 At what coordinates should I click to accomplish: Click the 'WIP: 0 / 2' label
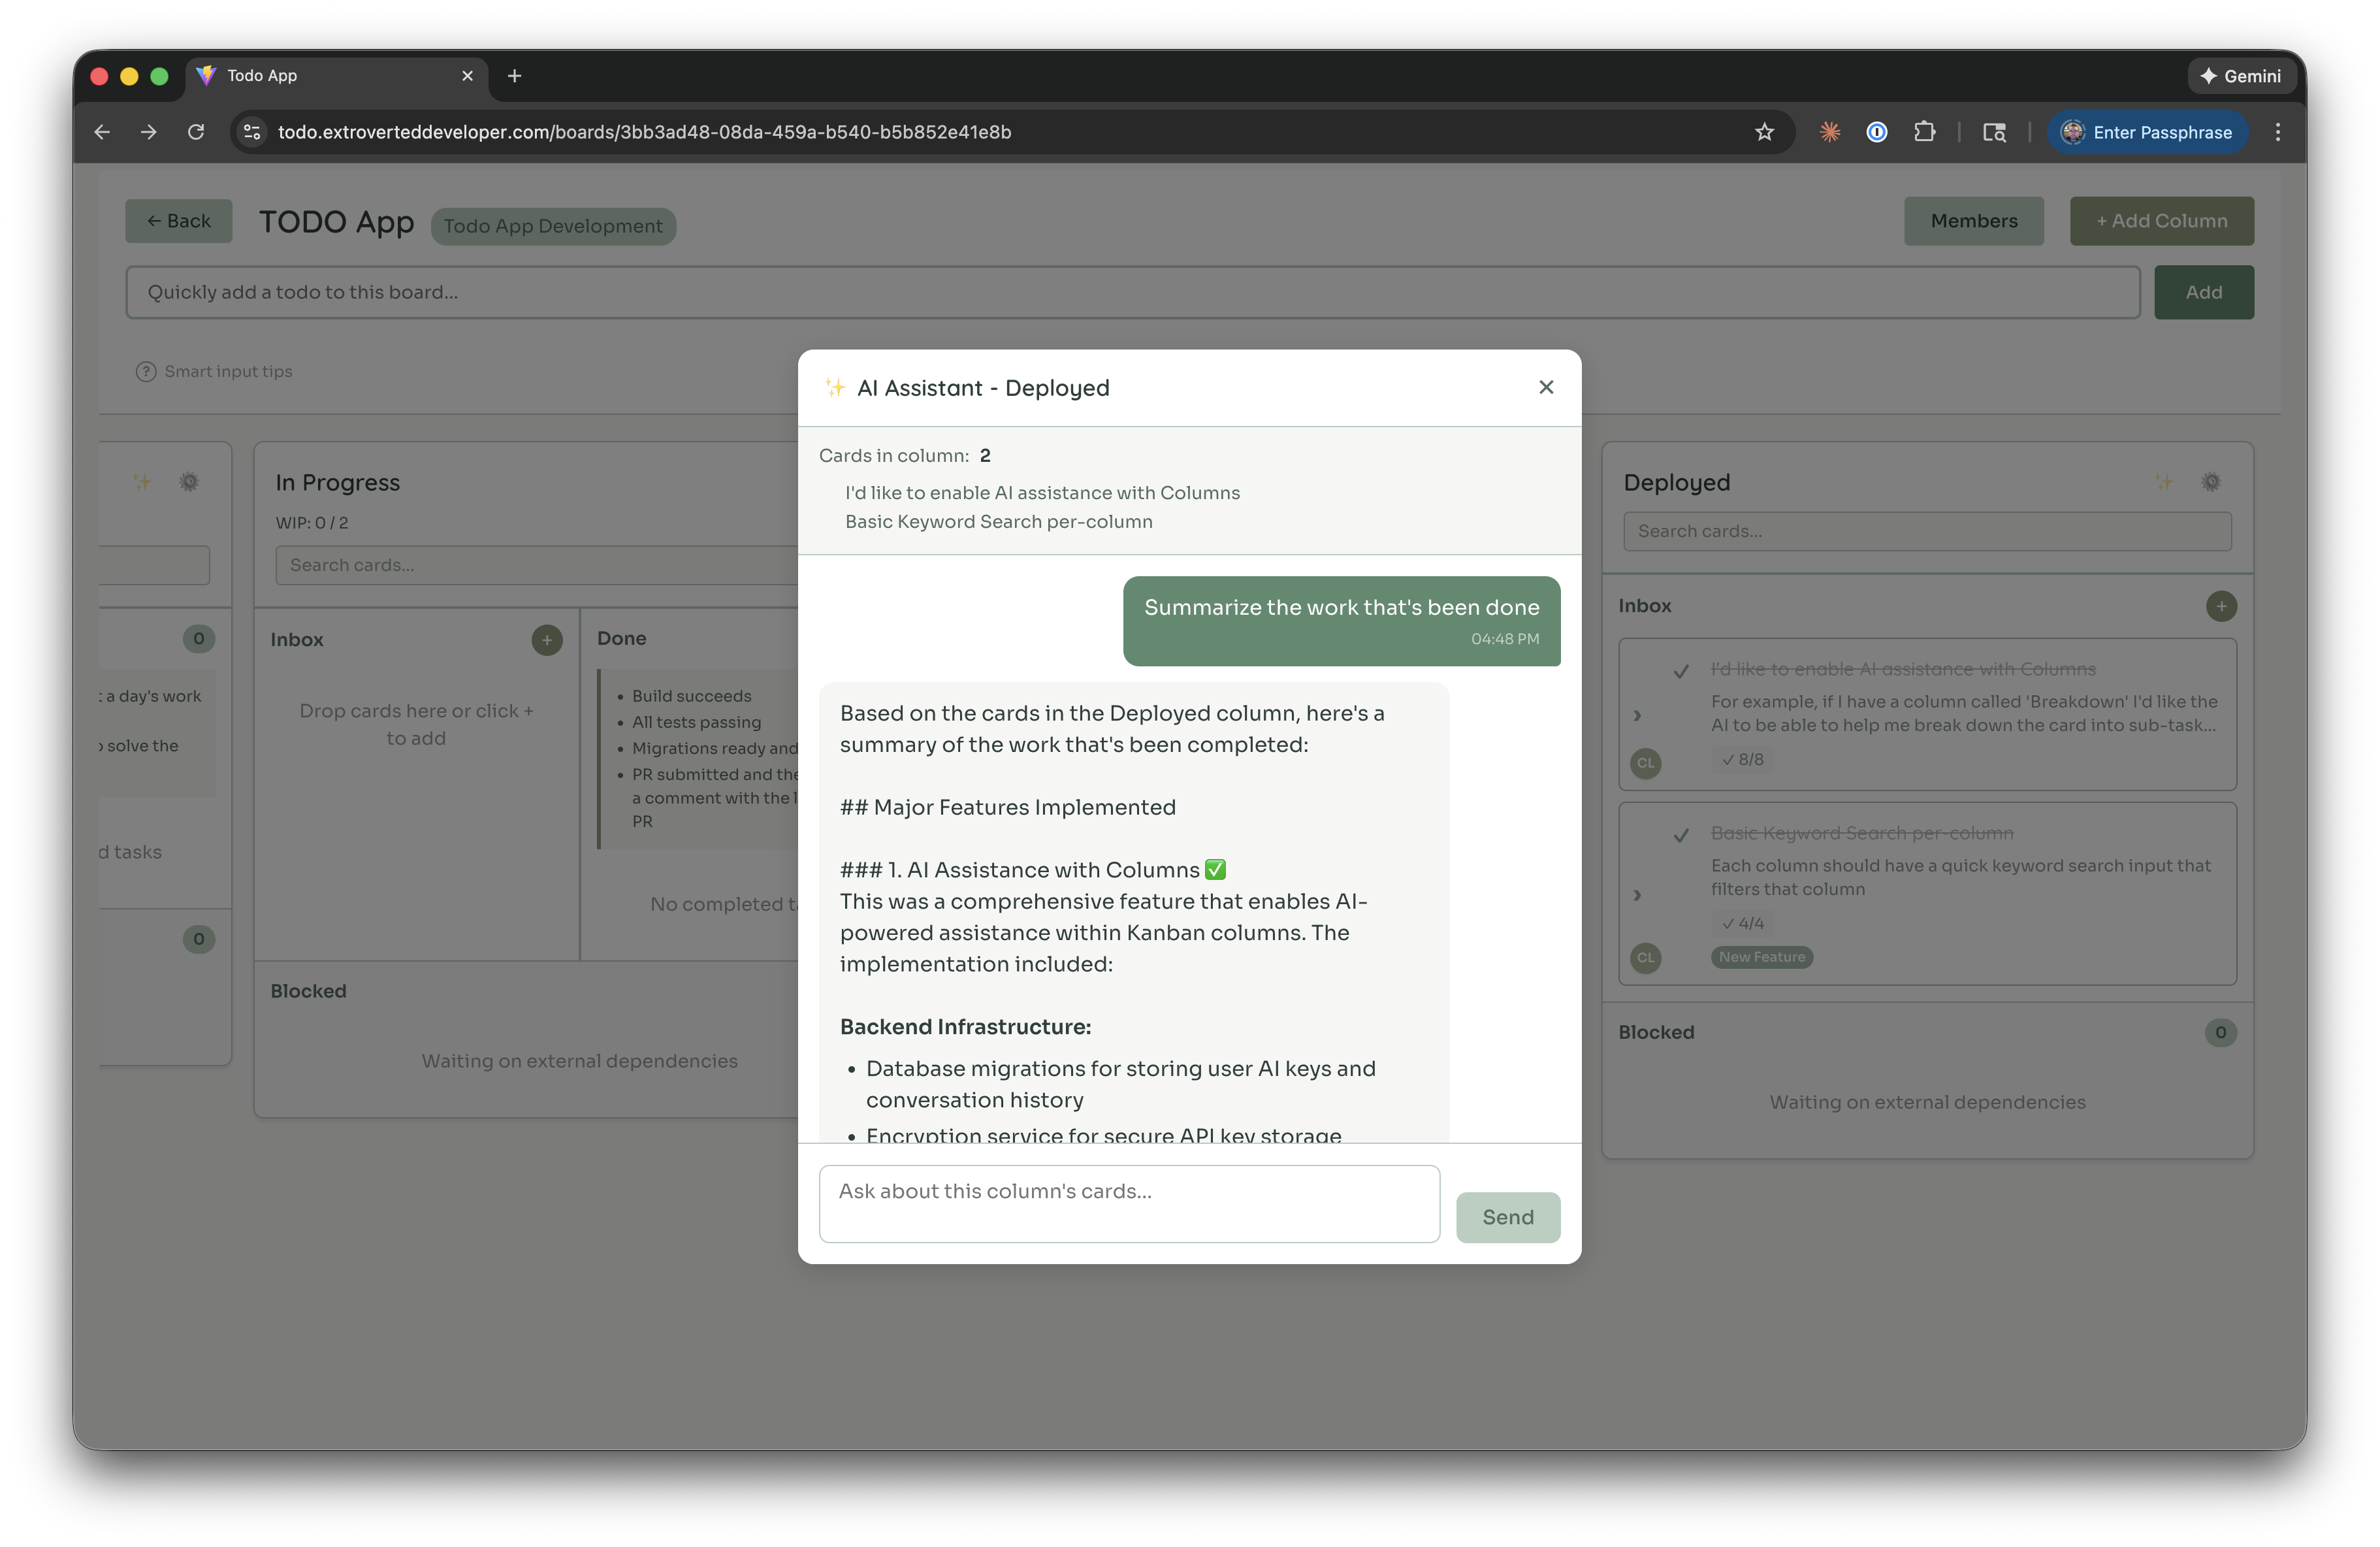click(312, 523)
